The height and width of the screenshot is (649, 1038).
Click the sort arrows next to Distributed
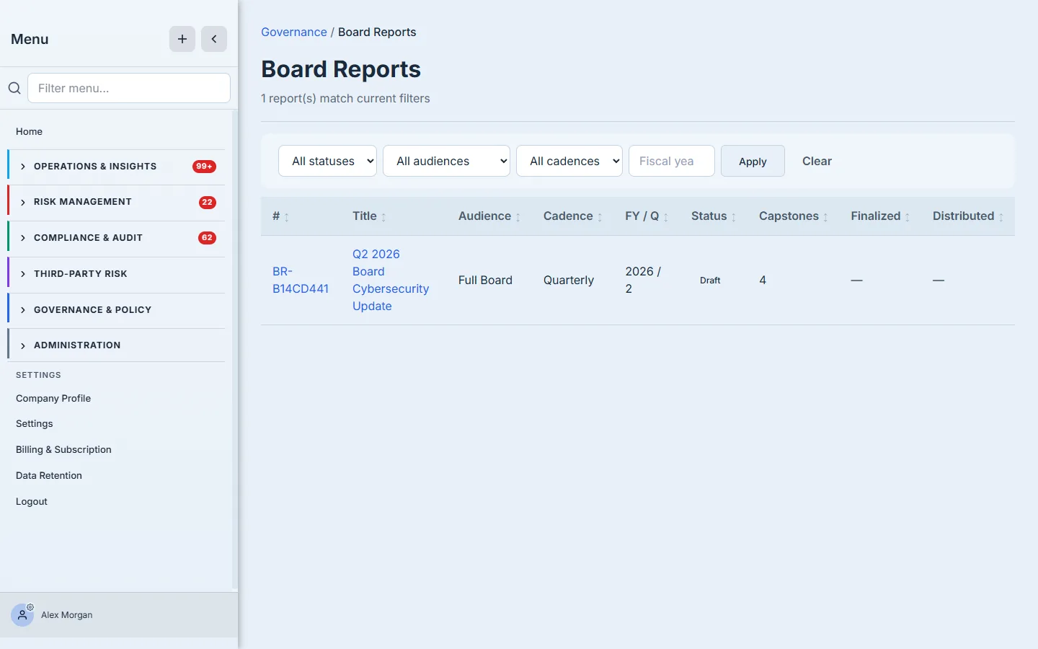pos(1001,217)
